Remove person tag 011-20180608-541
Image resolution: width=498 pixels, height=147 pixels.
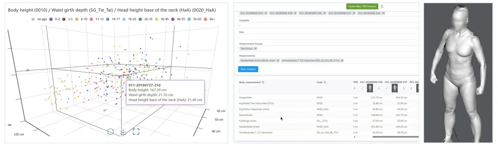383,13
